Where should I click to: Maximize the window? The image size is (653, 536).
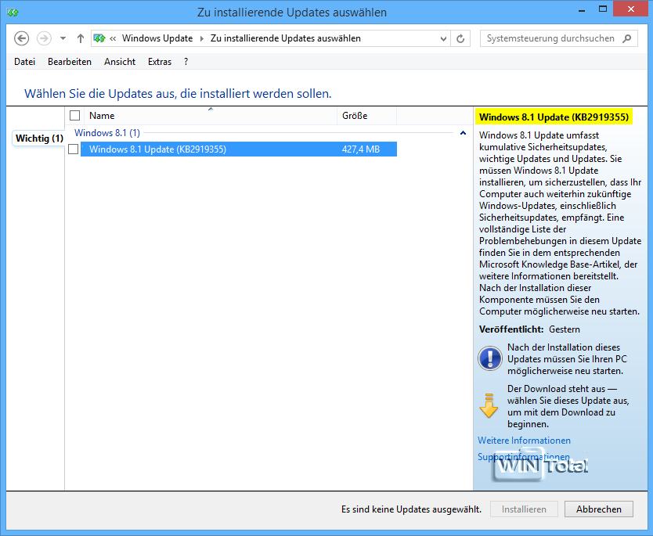[x=603, y=9]
